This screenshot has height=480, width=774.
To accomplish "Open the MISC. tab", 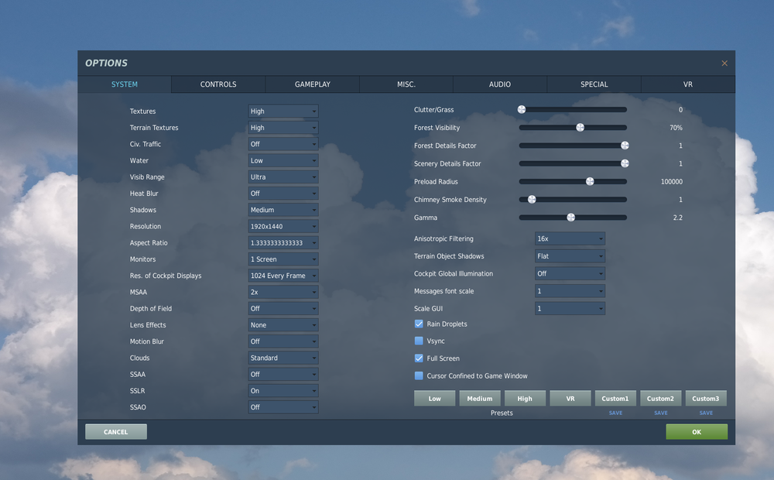I will coord(406,84).
